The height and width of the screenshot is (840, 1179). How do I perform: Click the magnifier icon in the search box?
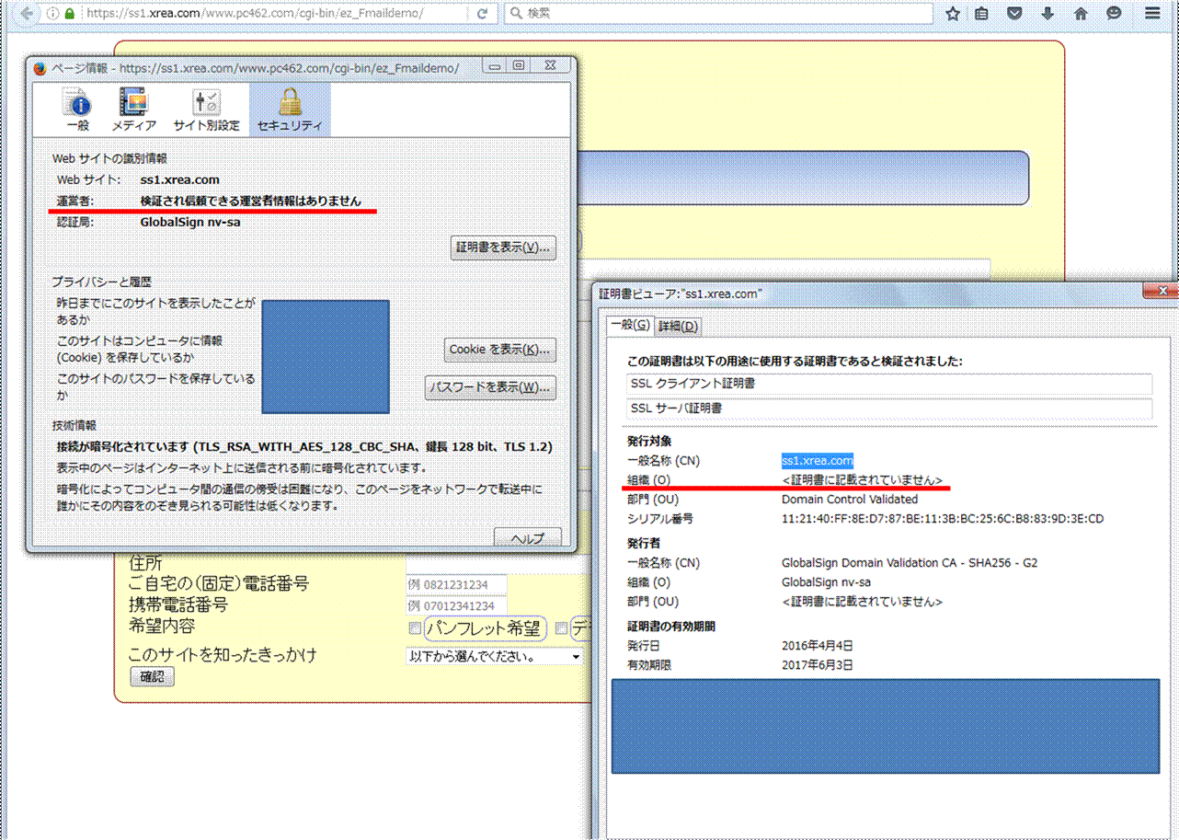coord(516,14)
